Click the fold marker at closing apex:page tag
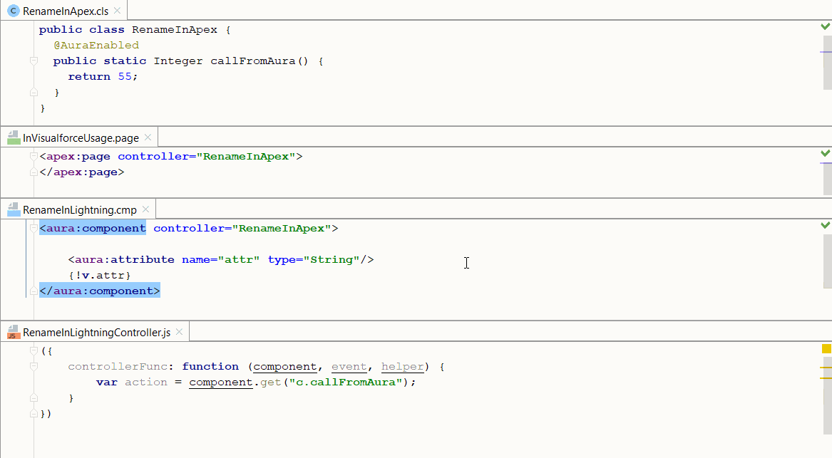832x458 pixels. coord(34,172)
